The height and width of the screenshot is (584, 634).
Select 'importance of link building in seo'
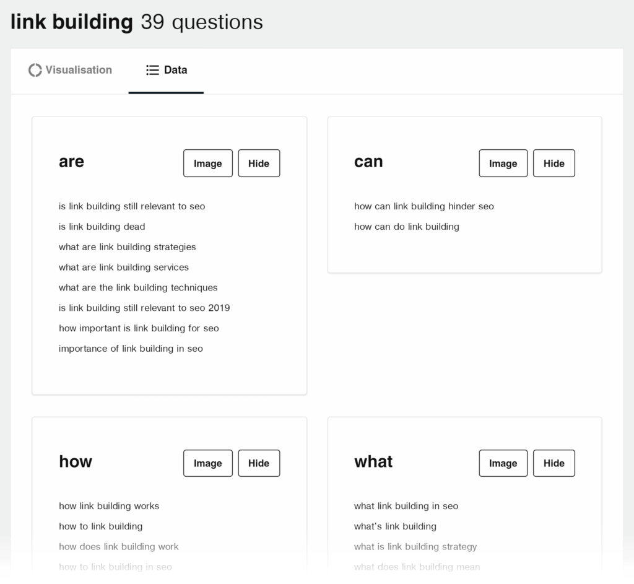click(x=131, y=349)
